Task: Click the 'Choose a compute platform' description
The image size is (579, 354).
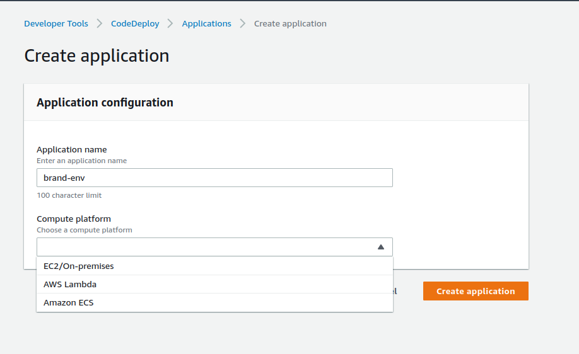Action: (x=84, y=230)
